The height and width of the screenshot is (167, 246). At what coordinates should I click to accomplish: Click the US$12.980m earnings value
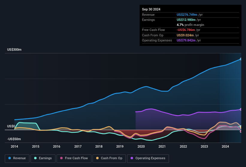pyautogui.click(x=186, y=20)
